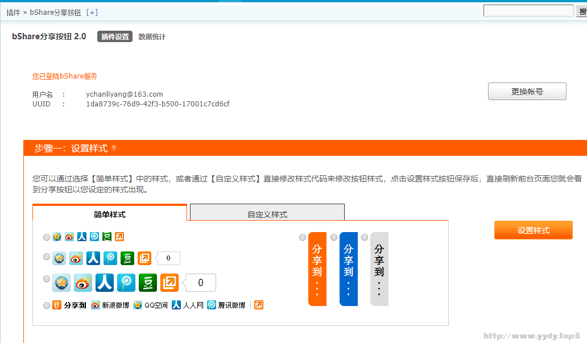Screen dimensions: 587x343
Task: Click the [+] link in the breadcrumb
Action: point(92,13)
